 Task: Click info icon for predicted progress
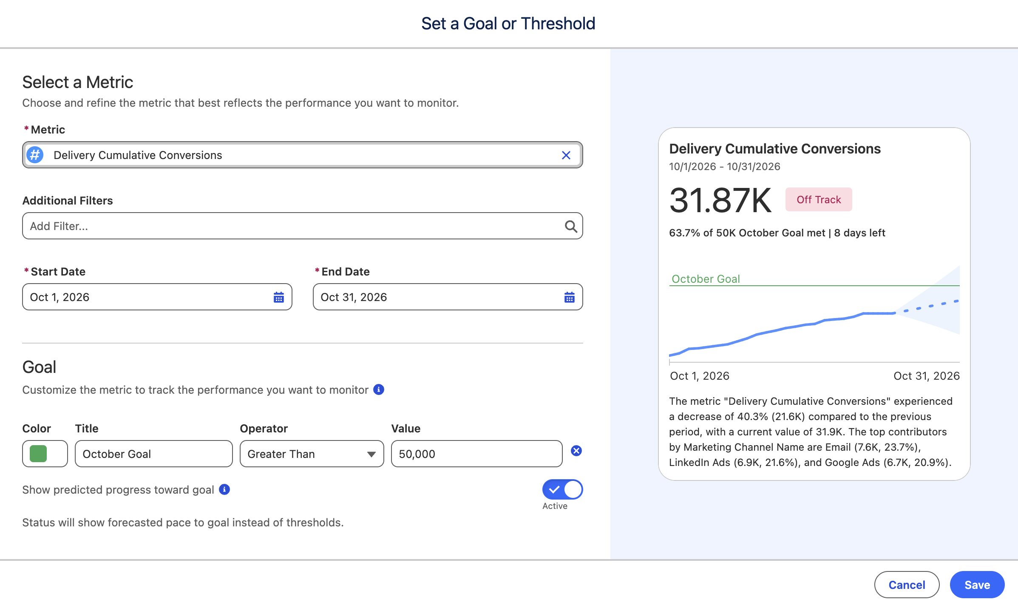(224, 489)
